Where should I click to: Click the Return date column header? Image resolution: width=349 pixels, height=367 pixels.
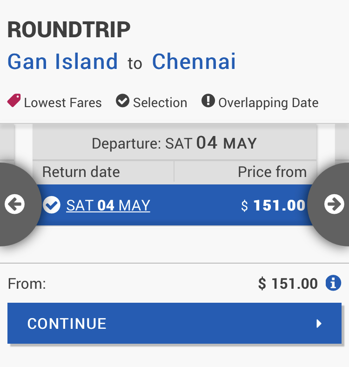click(x=81, y=172)
